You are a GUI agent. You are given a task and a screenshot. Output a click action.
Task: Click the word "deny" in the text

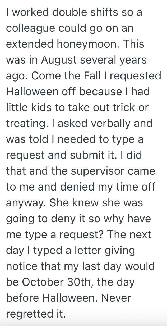68,219
